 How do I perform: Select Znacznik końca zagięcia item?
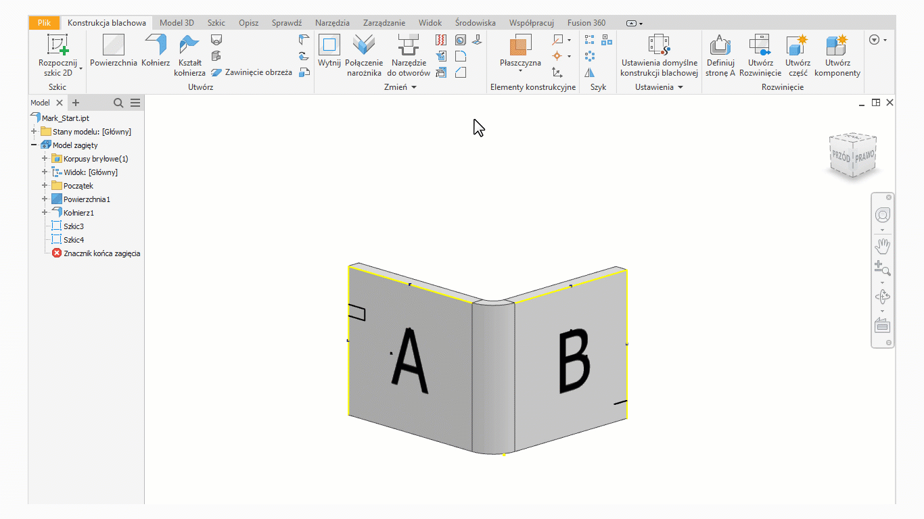click(101, 253)
